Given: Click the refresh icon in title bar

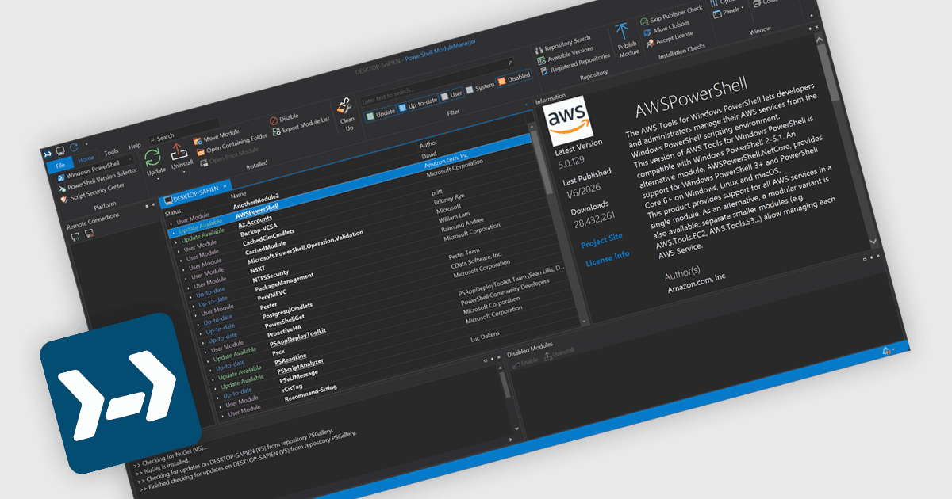Looking at the screenshot, I should pyautogui.click(x=73, y=147).
